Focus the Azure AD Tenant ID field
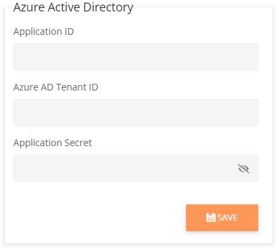 click(136, 113)
